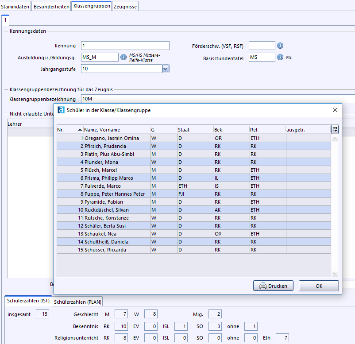Show Schülerzahlen (PLAN) tab
Screen dimensions: 355x344
pyautogui.click(x=77, y=302)
